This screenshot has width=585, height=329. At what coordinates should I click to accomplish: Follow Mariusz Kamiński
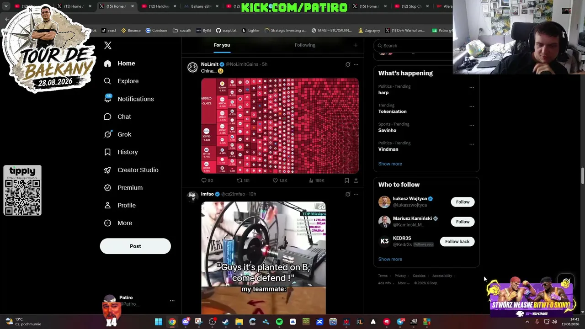463,222
